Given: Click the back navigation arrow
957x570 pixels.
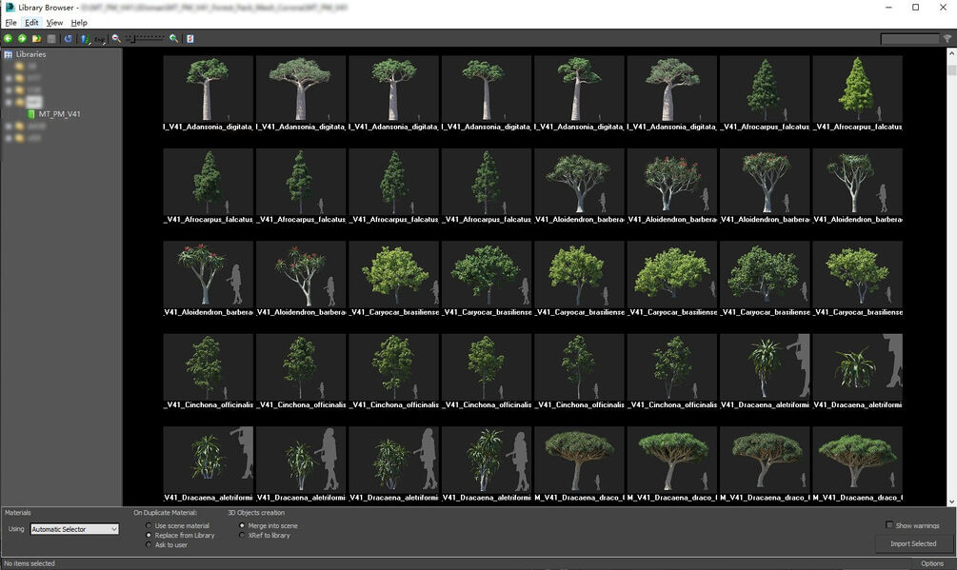Looking at the screenshot, I should point(8,38).
